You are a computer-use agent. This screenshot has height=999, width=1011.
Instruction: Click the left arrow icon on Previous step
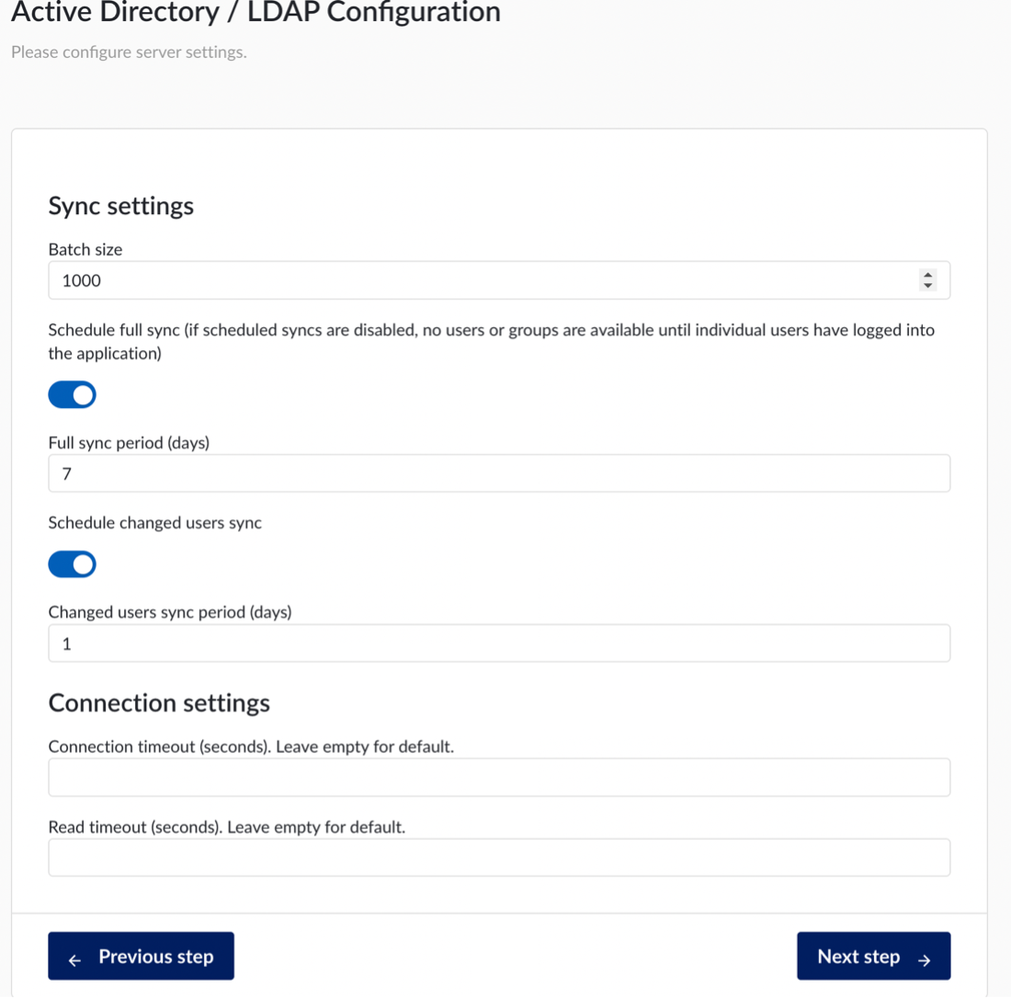pyautogui.click(x=76, y=959)
